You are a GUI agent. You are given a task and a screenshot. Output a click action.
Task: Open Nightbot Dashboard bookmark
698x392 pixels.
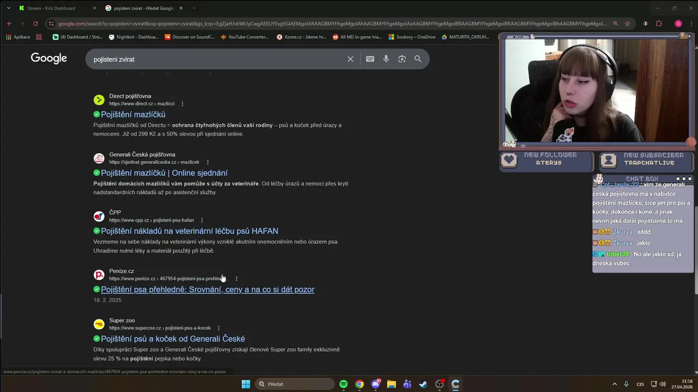tap(134, 37)
